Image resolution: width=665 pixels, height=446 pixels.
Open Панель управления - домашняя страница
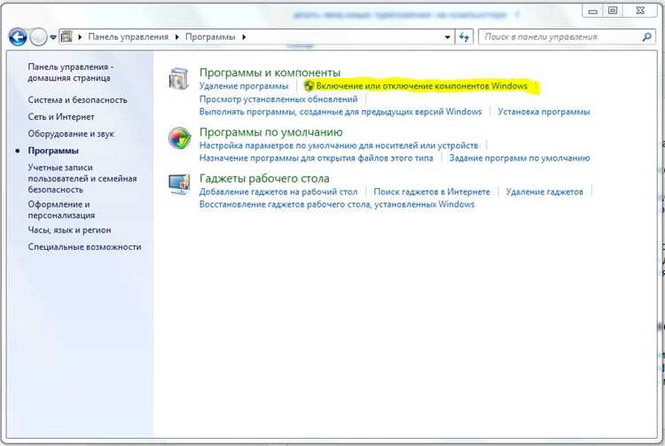[70, 73]
